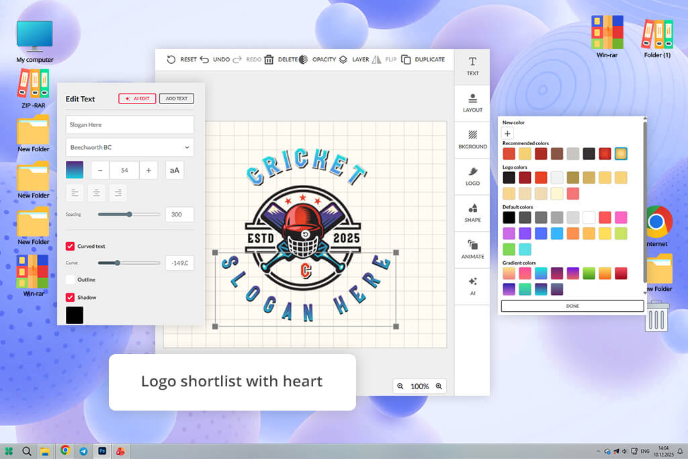Open the Chrome Internet desktop shortcut

point(657,226)
